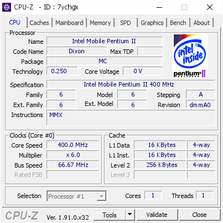Click the Core Voltage value 0 V
This screenshot has width=223, height=223.
(143, 71)
